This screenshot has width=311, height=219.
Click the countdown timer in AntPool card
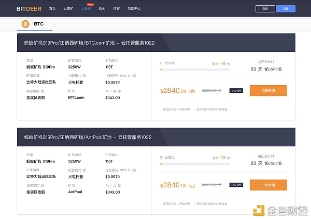click(x=266, y=163)
